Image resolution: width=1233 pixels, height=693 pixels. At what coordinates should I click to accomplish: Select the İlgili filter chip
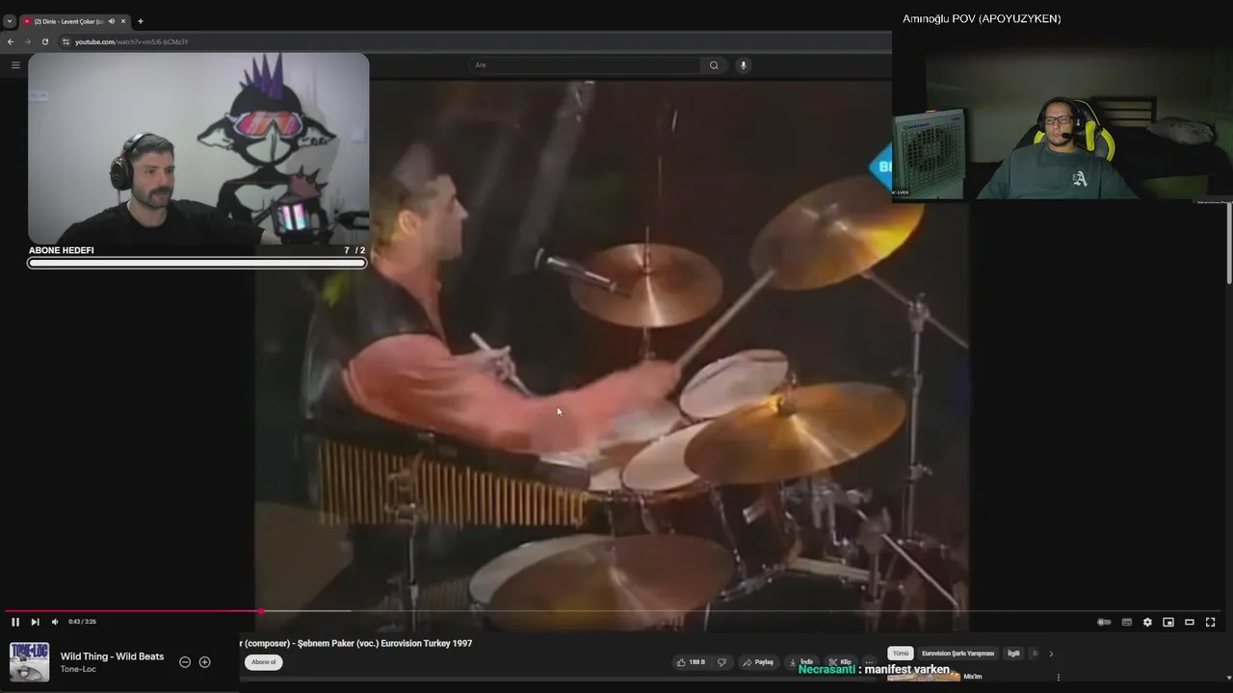[x=1013, y=654]
